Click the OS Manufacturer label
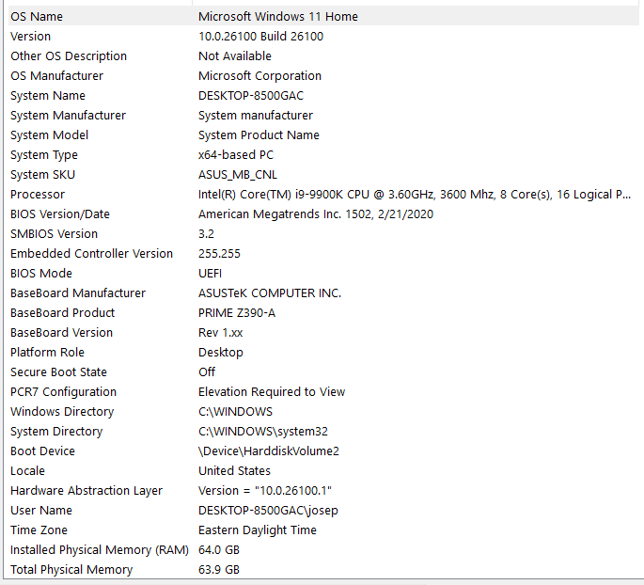644x585 pixels. tap(56, 76)
